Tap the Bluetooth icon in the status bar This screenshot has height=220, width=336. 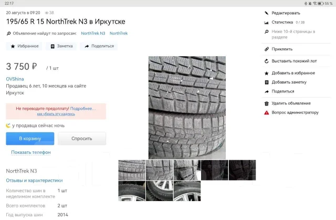pos(306,4)
